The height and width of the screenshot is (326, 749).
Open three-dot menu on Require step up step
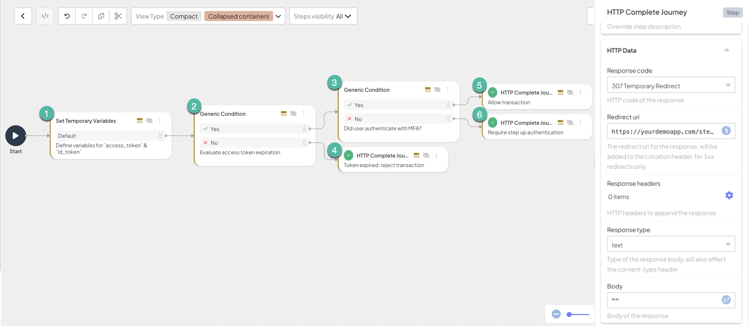tap(580, 122)
